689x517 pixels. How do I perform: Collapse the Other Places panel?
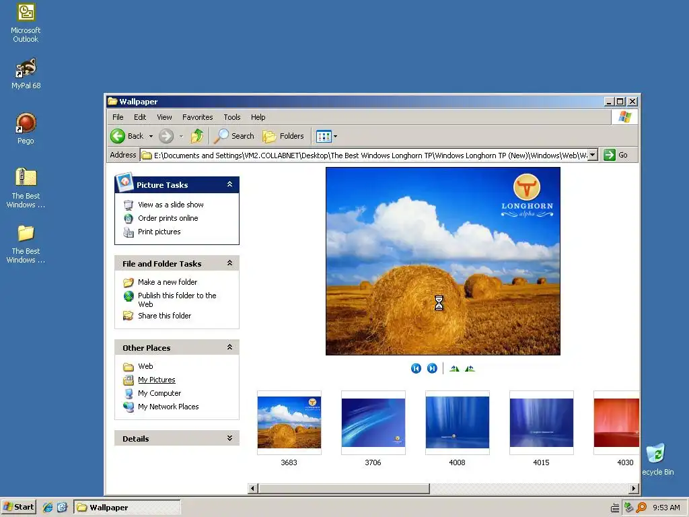tap(229, 347)
